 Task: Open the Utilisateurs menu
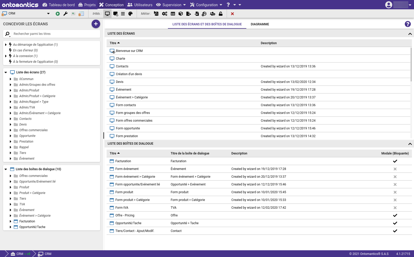coord(140,5)
